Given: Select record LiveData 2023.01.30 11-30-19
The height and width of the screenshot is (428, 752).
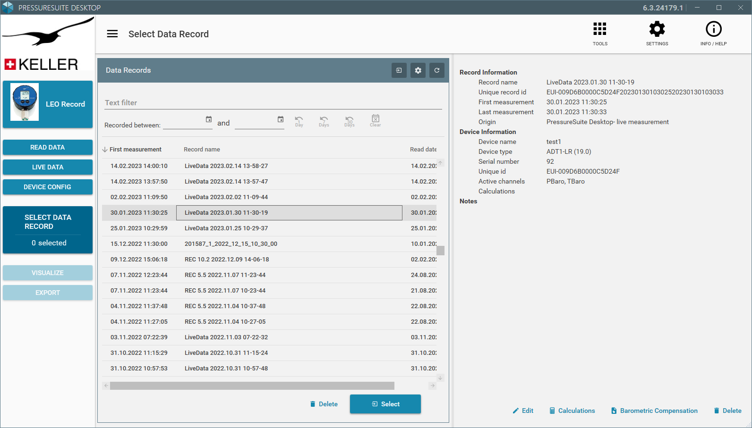Looking at the screenshot, I should click(269, 213).
